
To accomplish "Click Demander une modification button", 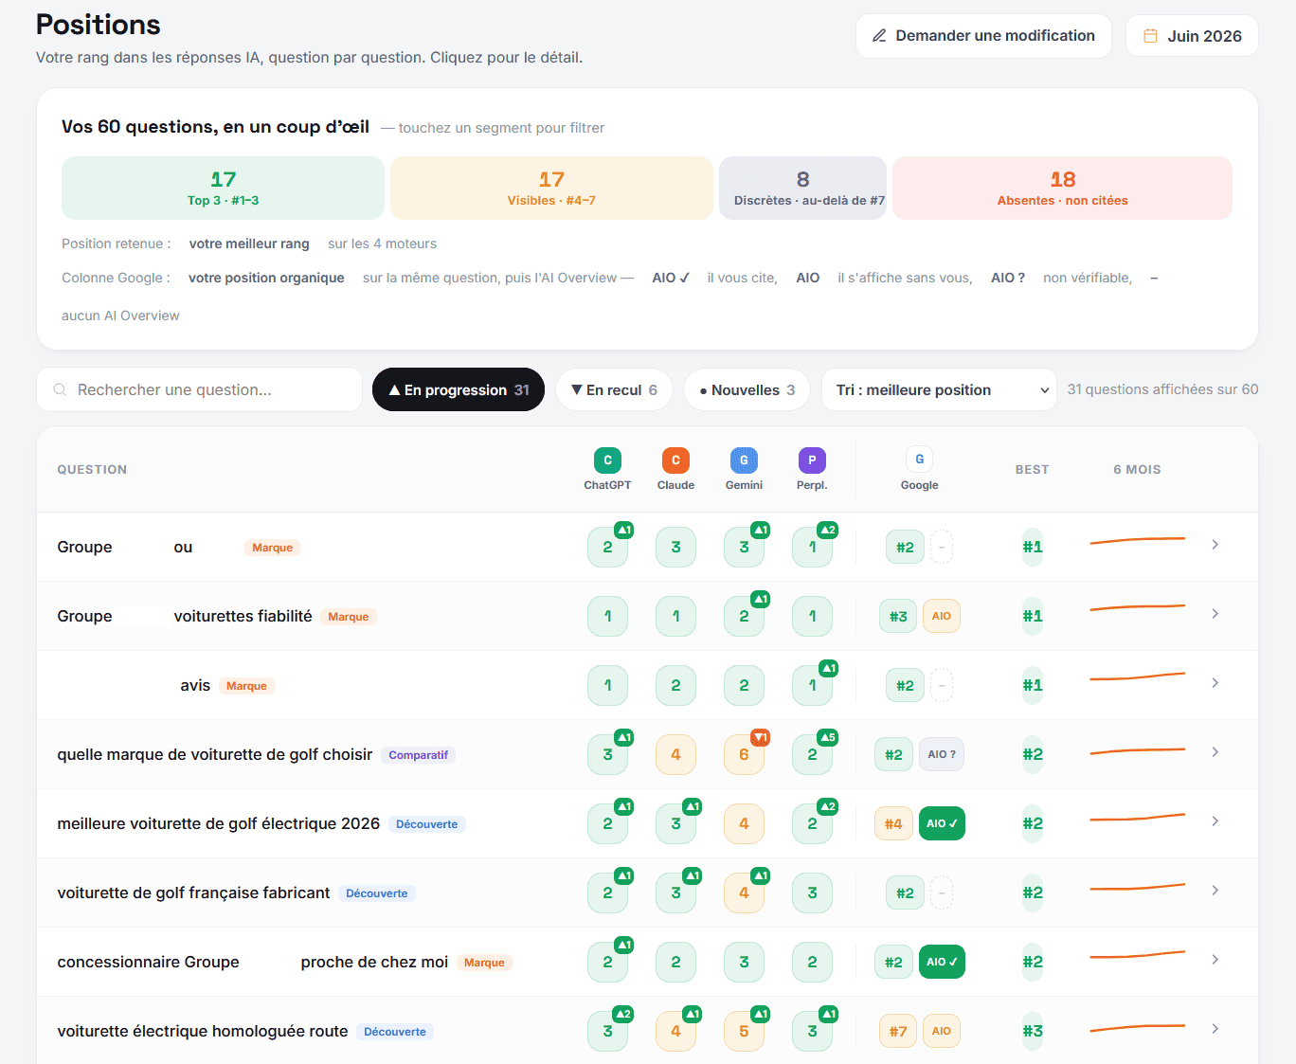I will point(983,36).
